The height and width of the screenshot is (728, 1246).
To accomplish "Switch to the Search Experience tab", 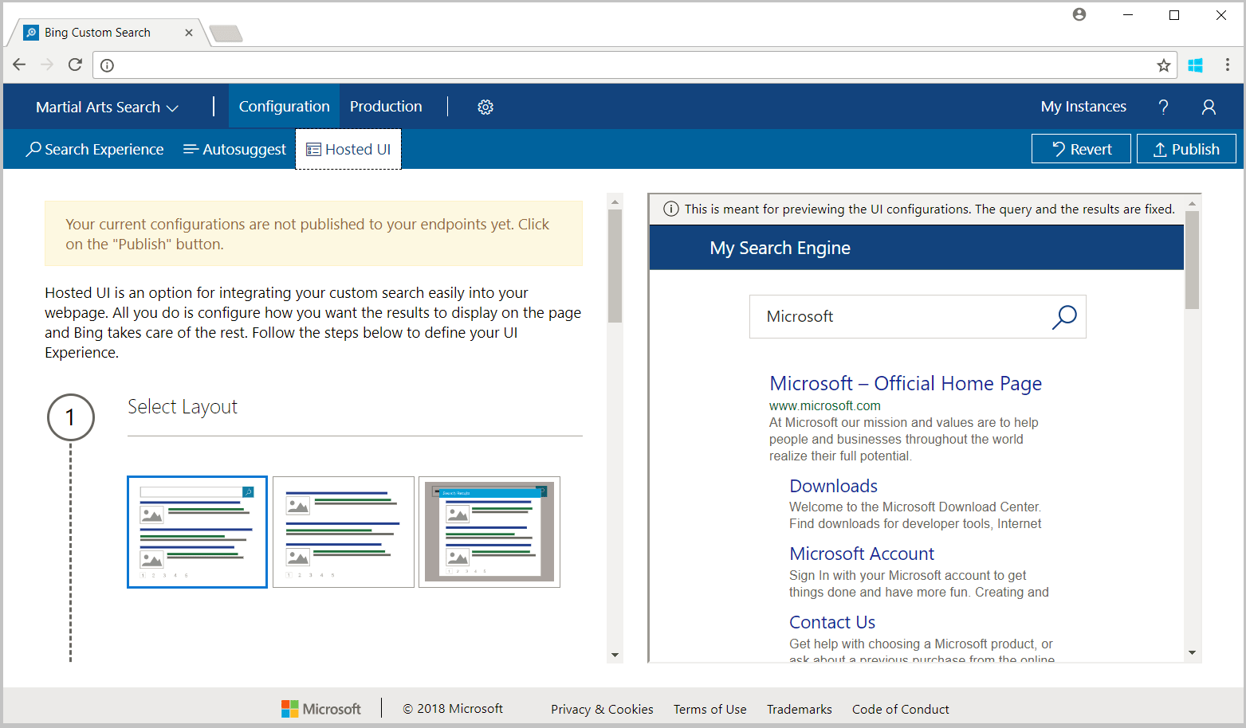I will coord(94,149).
